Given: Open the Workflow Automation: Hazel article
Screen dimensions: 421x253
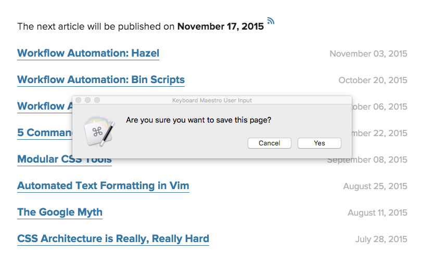Looking at the screenshot, I should click(x=88, y=53).
